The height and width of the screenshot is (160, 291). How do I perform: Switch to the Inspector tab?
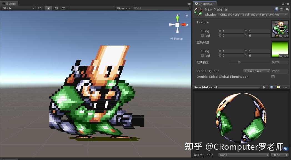tap(205, 4)
